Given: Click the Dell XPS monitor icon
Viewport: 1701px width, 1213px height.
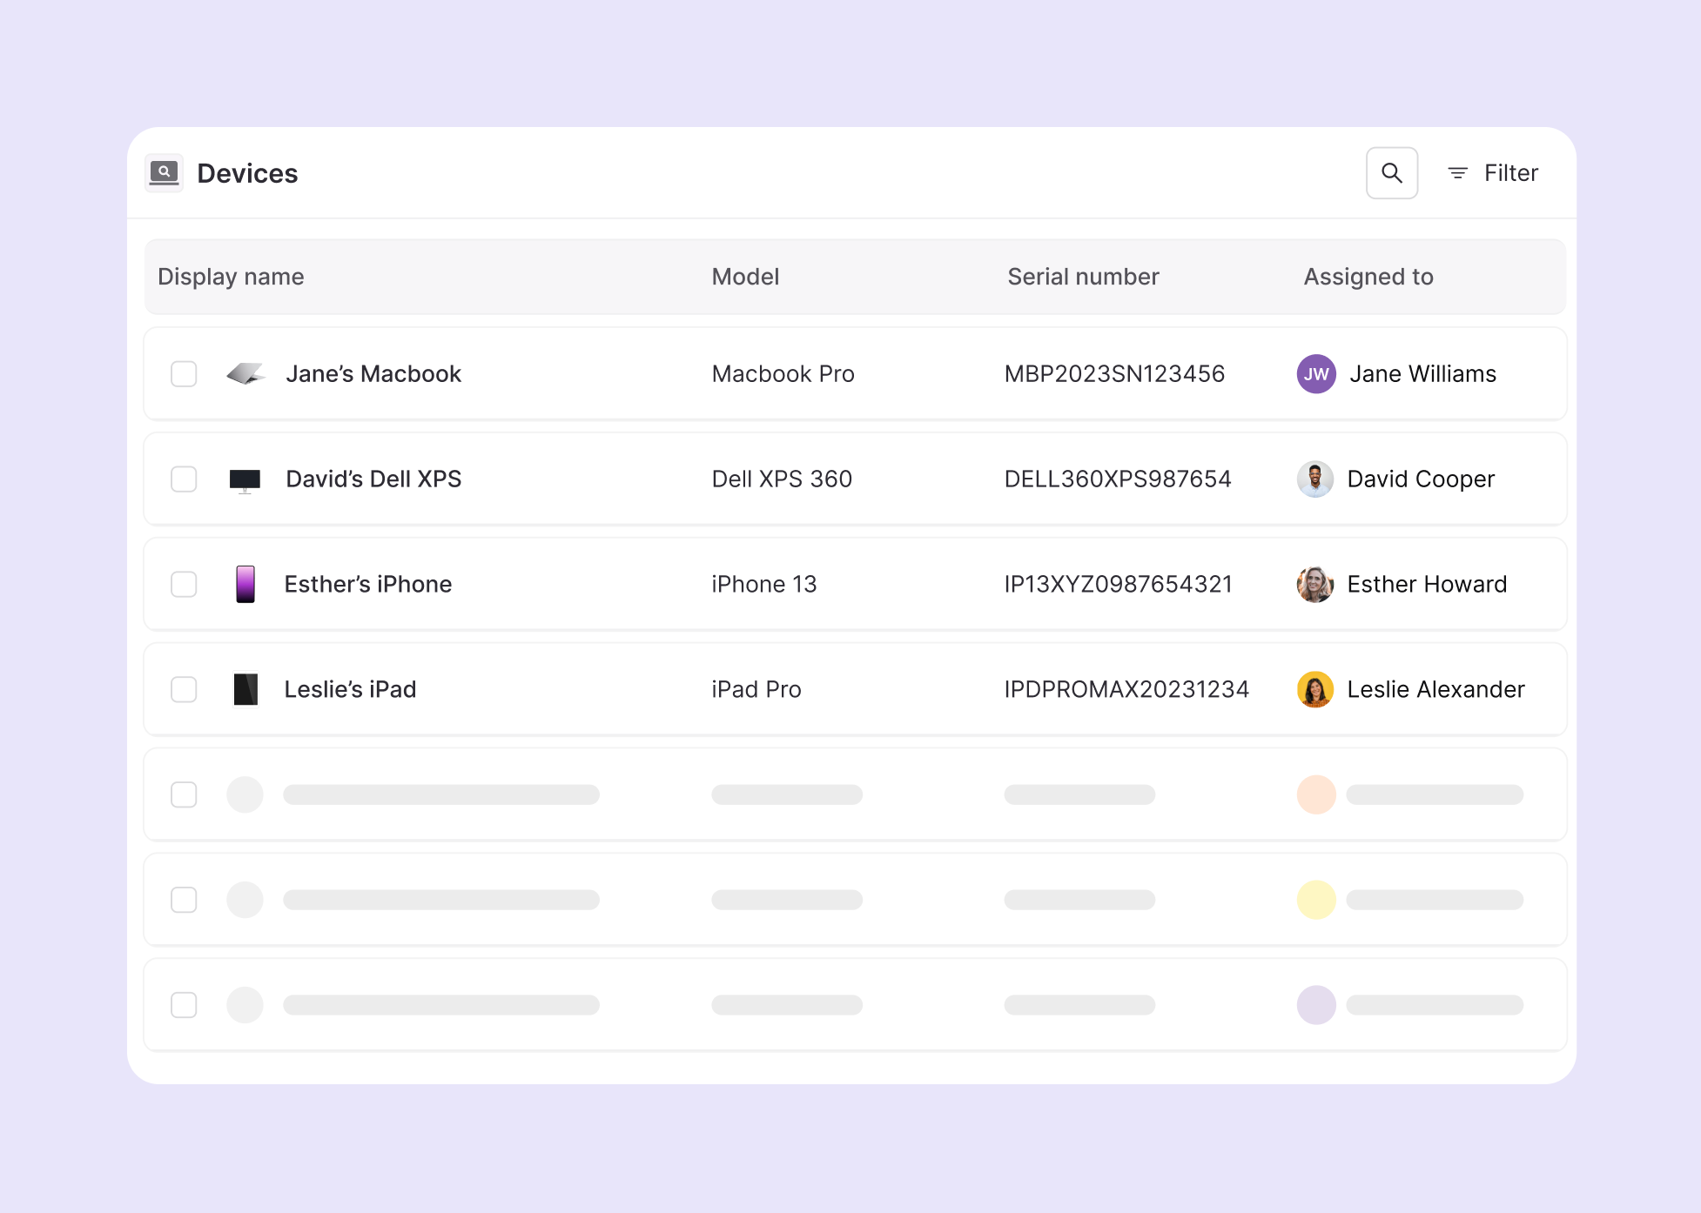Looking at the screenshot, I should 245,479.
